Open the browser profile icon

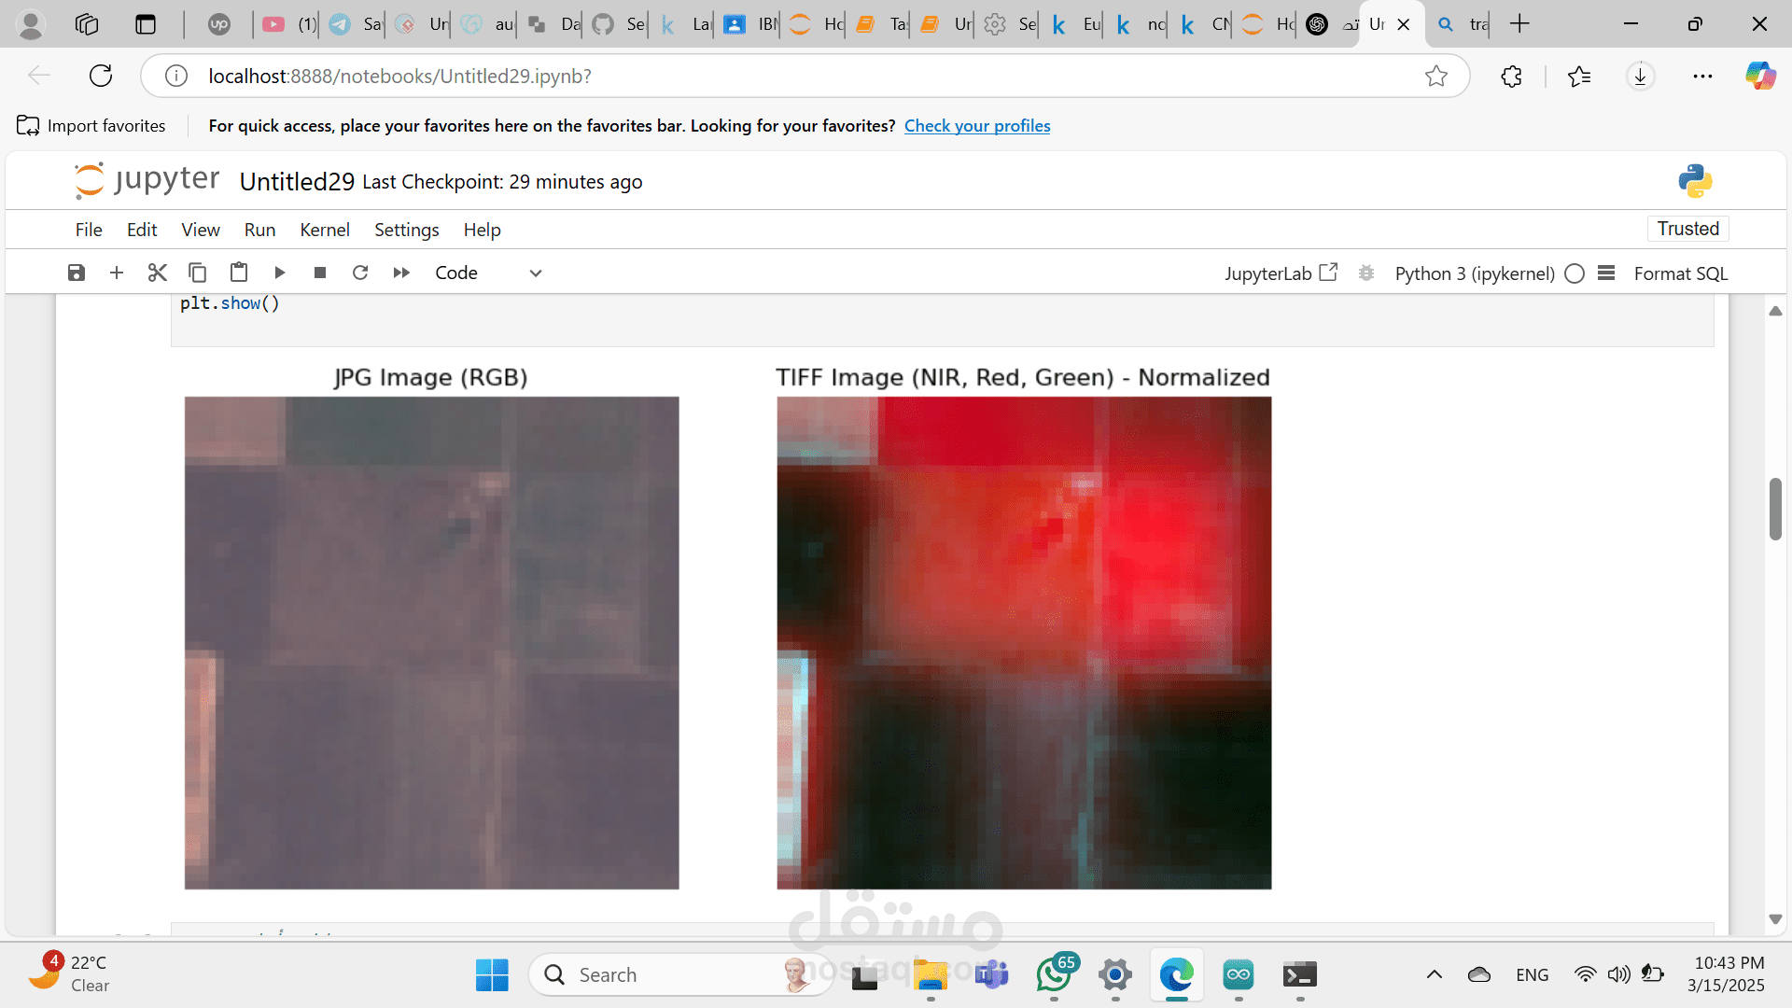click(31, 24)
